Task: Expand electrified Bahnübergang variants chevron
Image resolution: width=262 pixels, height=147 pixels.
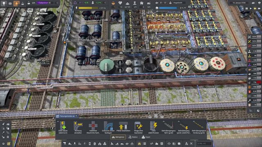Action: coord(178,122)
